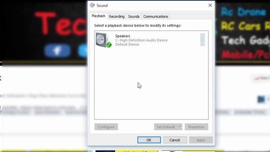The image size is (270, 152).
Task: Open the Recording tab
Action: pos(116,16)
